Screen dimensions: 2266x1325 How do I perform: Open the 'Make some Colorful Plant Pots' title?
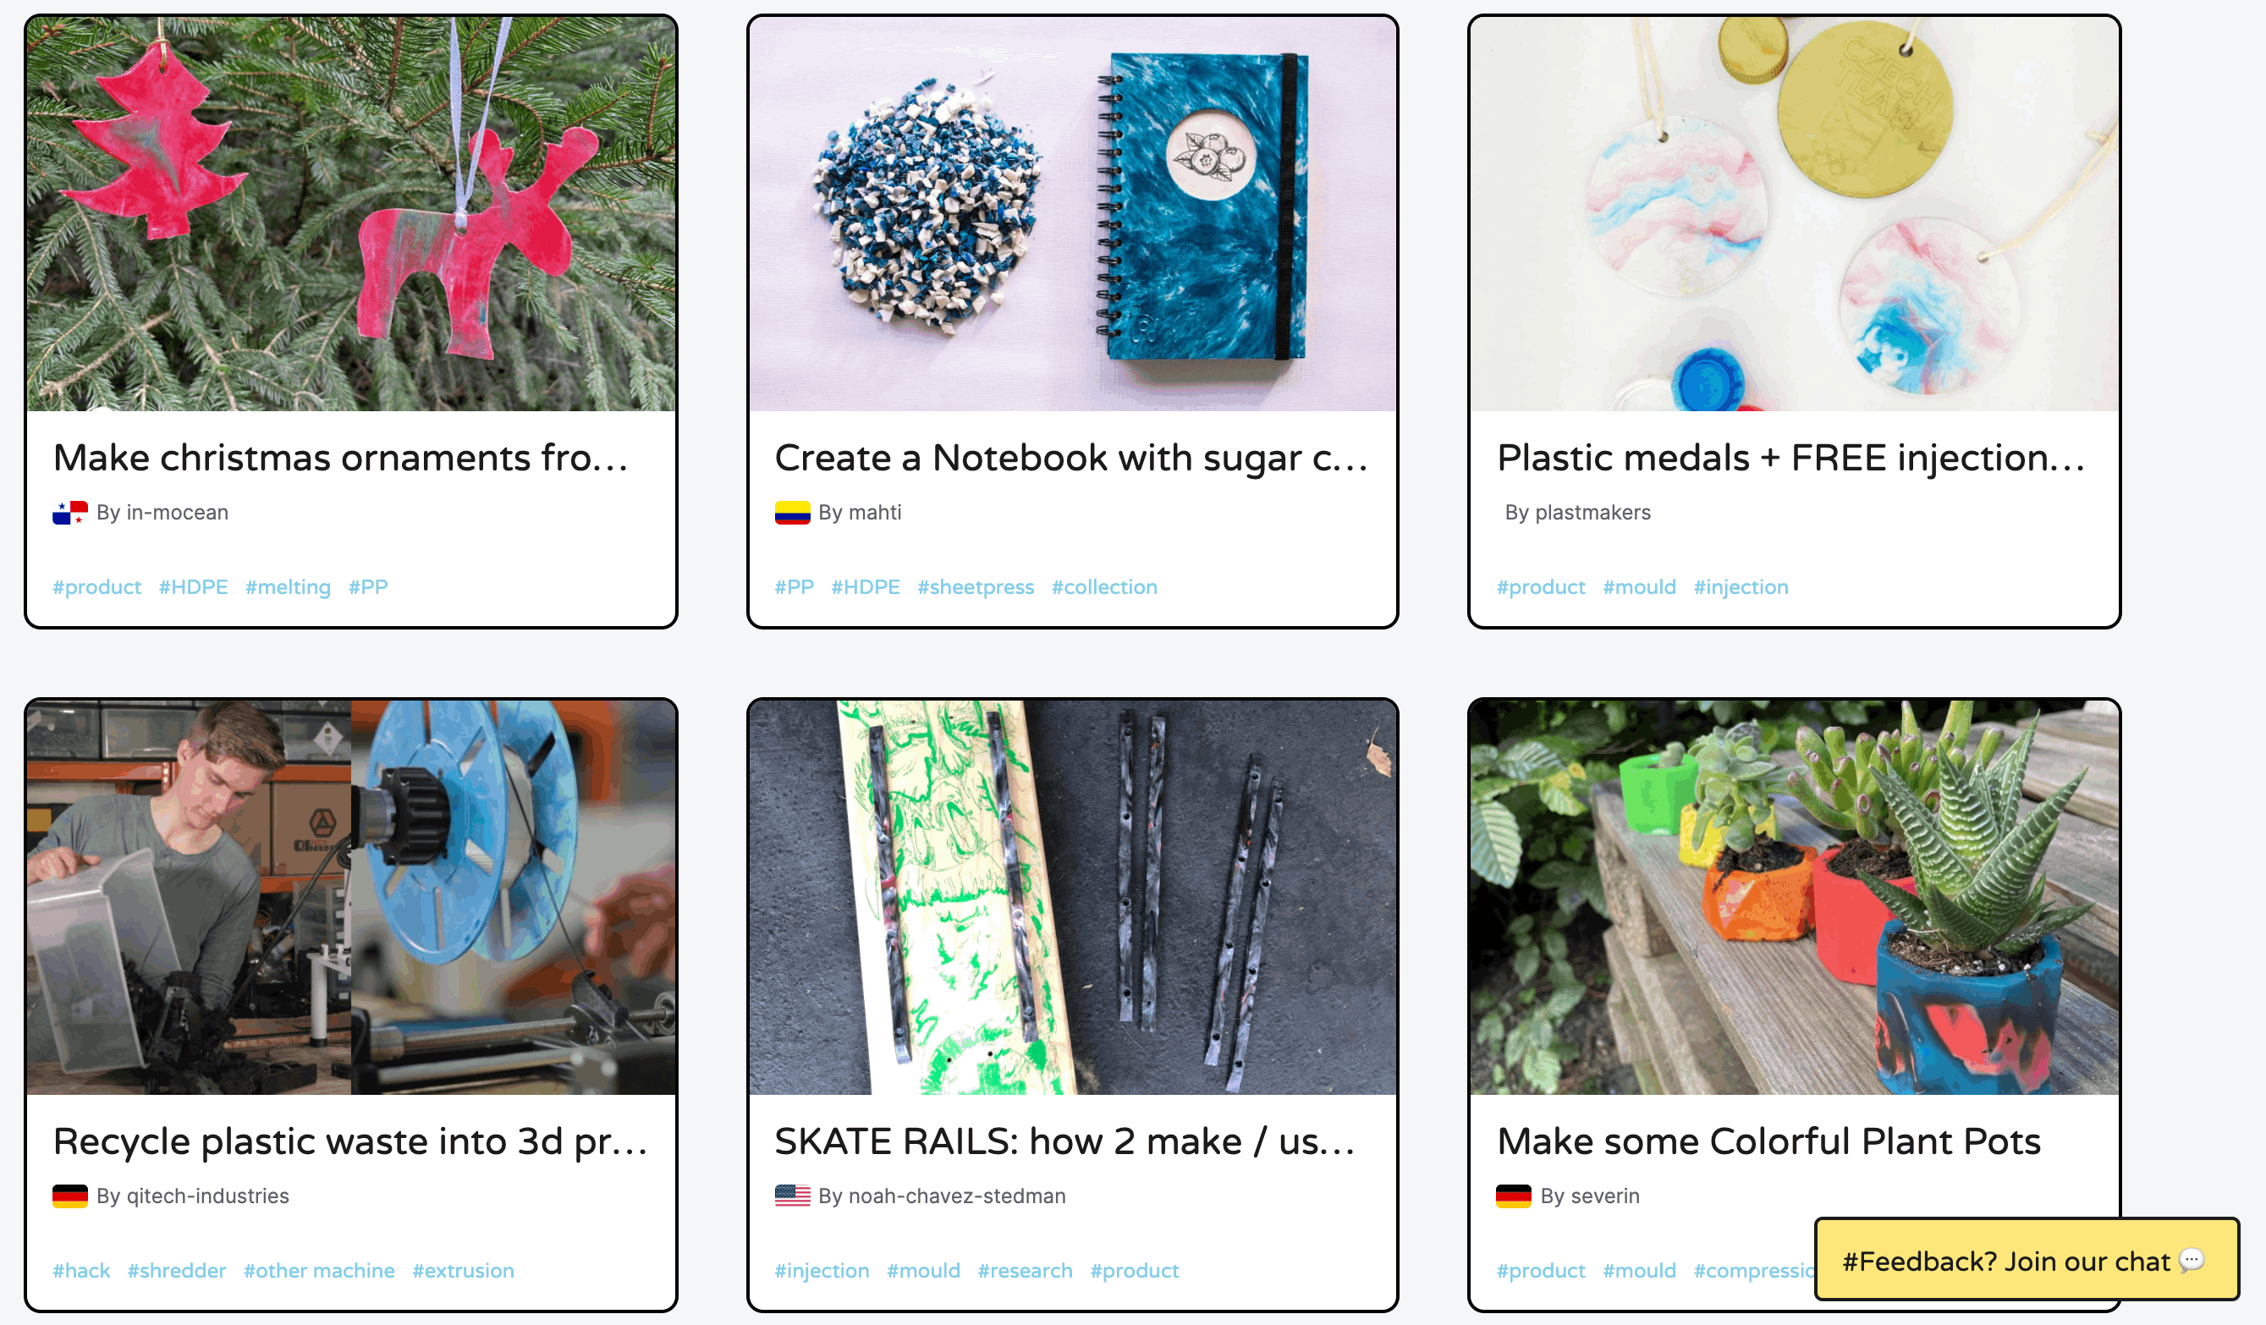[x=1768, y=1141]
